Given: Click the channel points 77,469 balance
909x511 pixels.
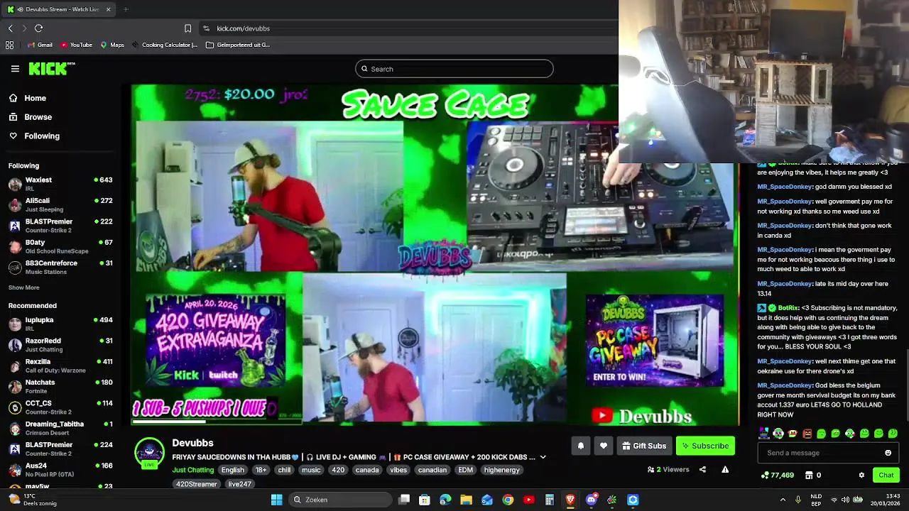Looking at the screenshot, I should 777,475.
